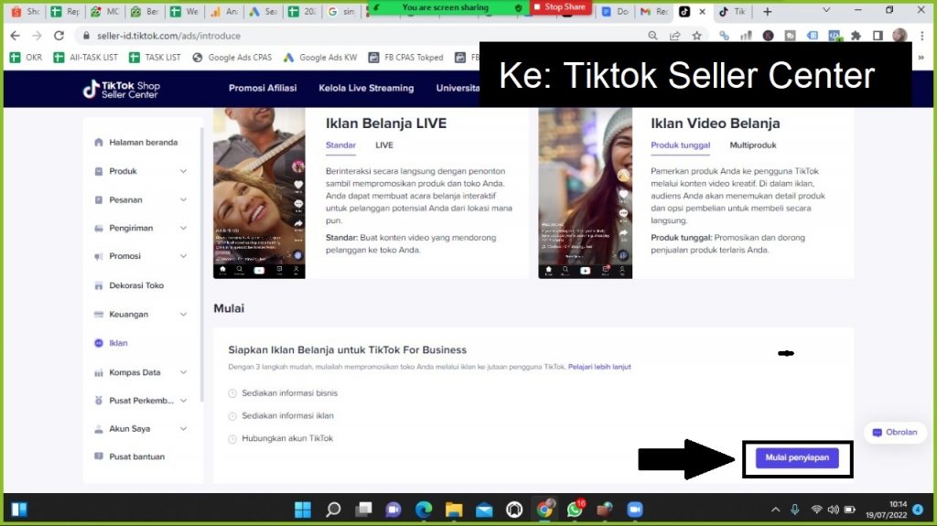Expand the Pesanan sidebar menu

point(142,199)
